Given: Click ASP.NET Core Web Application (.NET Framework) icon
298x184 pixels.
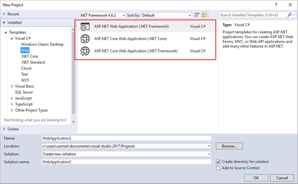Looking at the screenshot, I should tap(85, 51).
